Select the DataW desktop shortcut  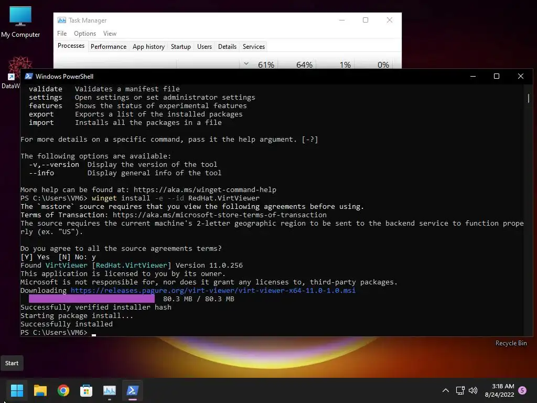[11, 73]
